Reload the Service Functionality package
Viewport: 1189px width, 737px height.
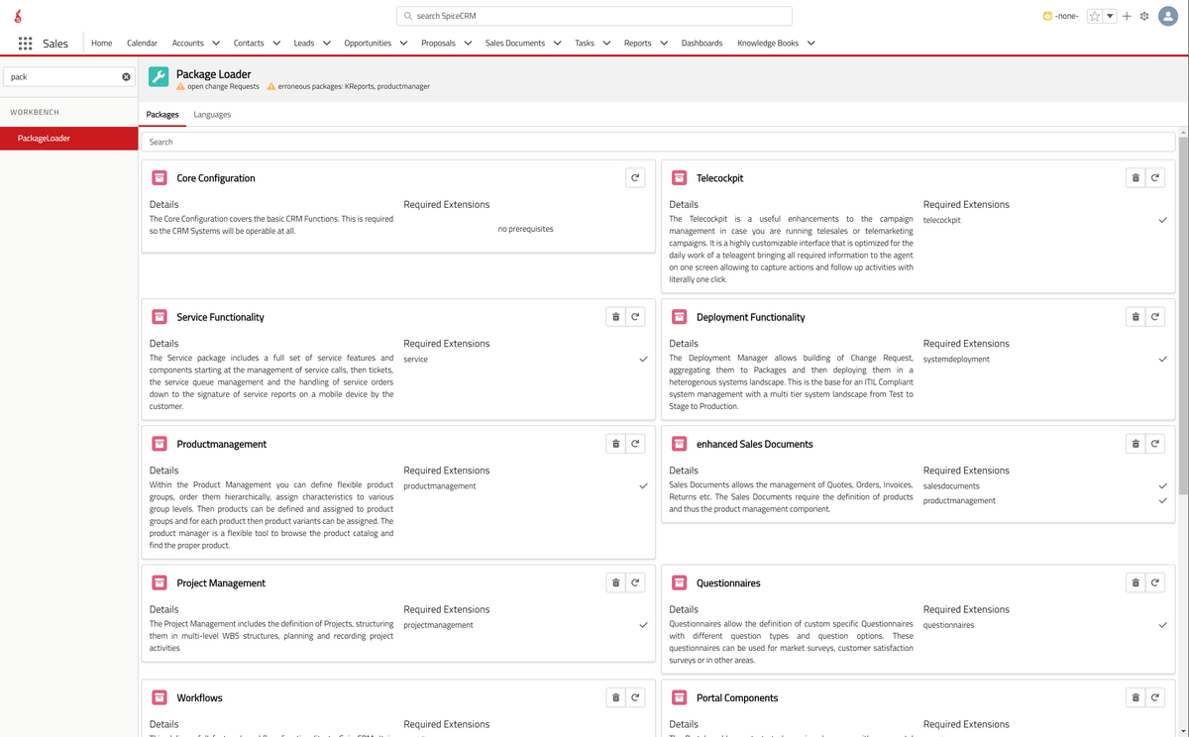coord(636,317)
